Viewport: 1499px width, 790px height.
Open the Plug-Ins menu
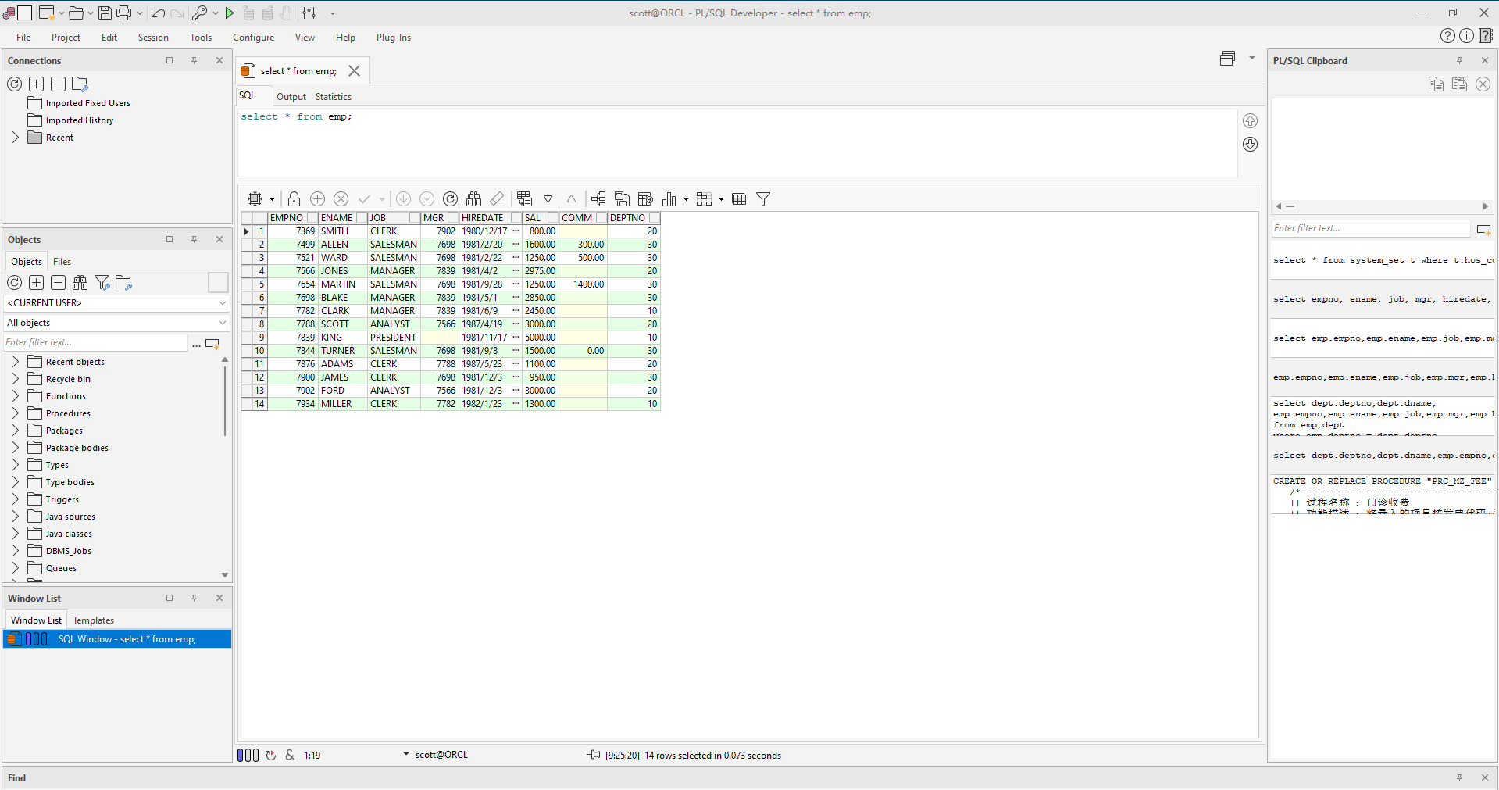pyautogui.click(x=394, y=38)
